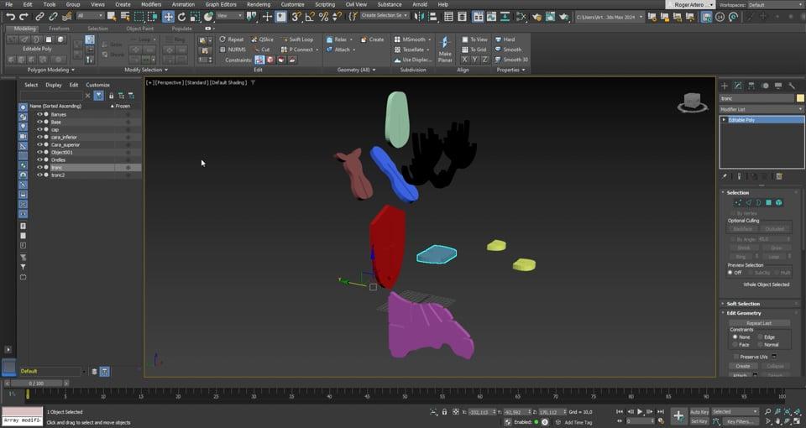The image size is (806, 428).
Task: Collapse the Soft Selection rollout
Action: tap(743, 304)
